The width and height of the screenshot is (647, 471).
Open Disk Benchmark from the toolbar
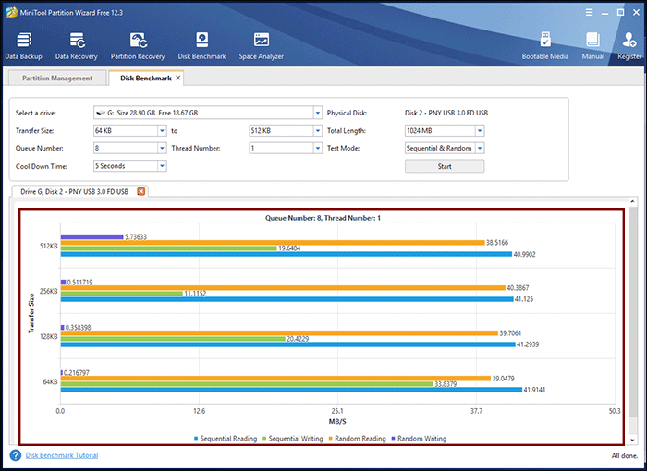(x=201, y=46)
